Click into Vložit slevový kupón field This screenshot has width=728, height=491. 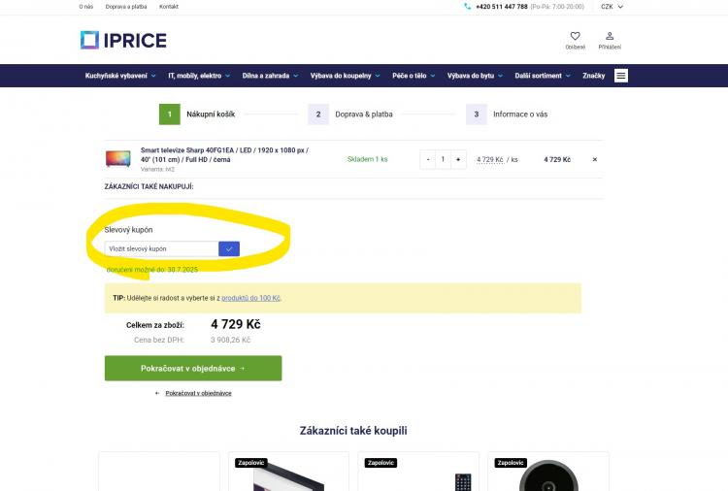[x=161, y=248]
